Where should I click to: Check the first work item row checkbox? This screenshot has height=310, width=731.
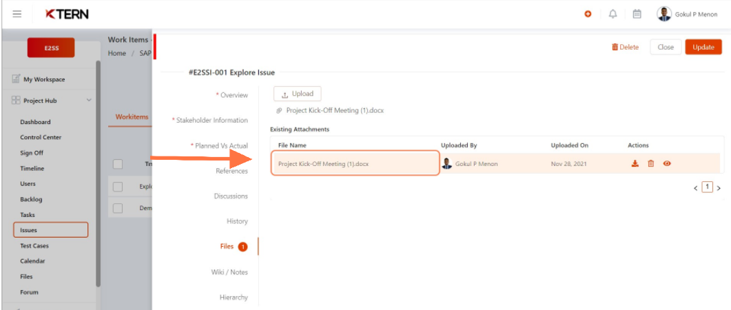(x=118, y=187)
